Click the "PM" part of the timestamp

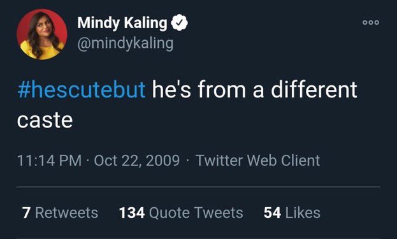coord(70,161)
